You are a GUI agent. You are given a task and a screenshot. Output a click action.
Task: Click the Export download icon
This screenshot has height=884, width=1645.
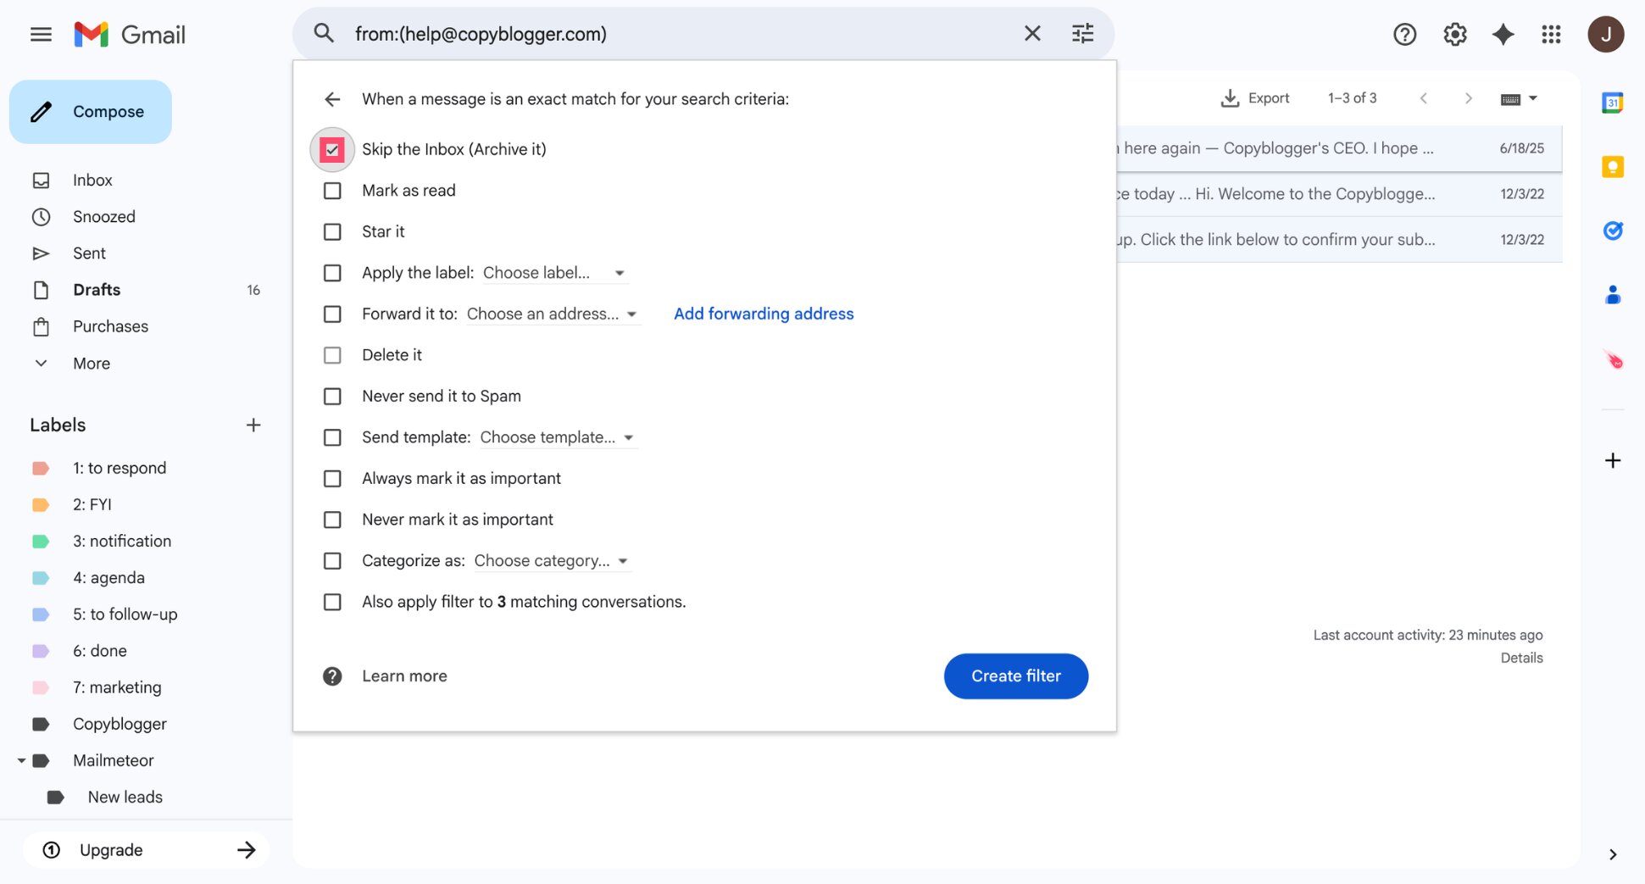(1229, 97)
